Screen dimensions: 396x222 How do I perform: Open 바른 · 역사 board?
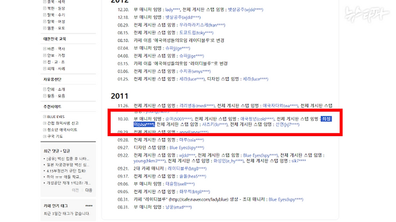tap(56, 49)
